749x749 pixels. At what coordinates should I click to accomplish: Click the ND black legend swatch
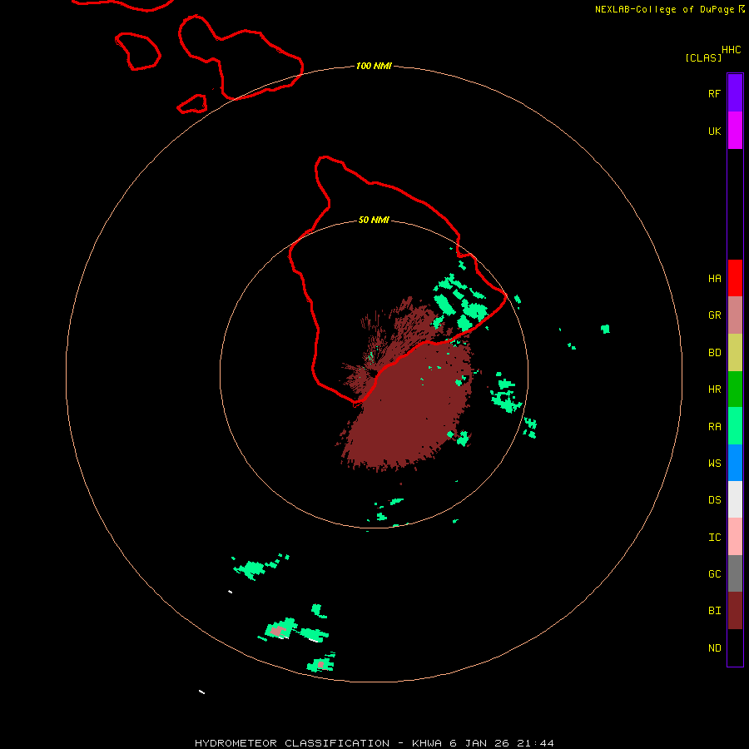[x=735, y=647]
